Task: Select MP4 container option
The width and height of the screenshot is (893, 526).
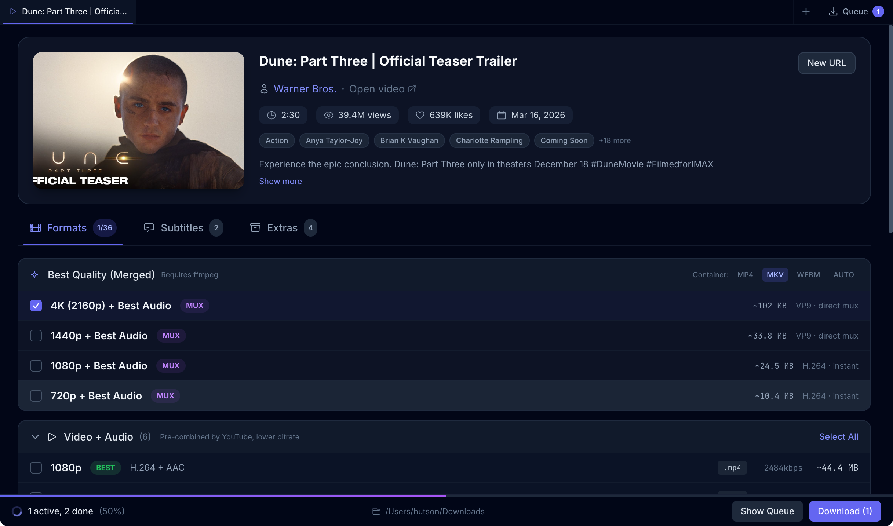Action: (x=745, y=275)
